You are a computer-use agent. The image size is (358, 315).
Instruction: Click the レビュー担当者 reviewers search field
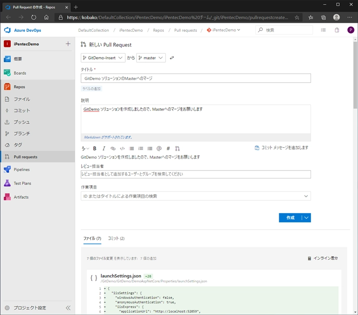coord(196,174)
